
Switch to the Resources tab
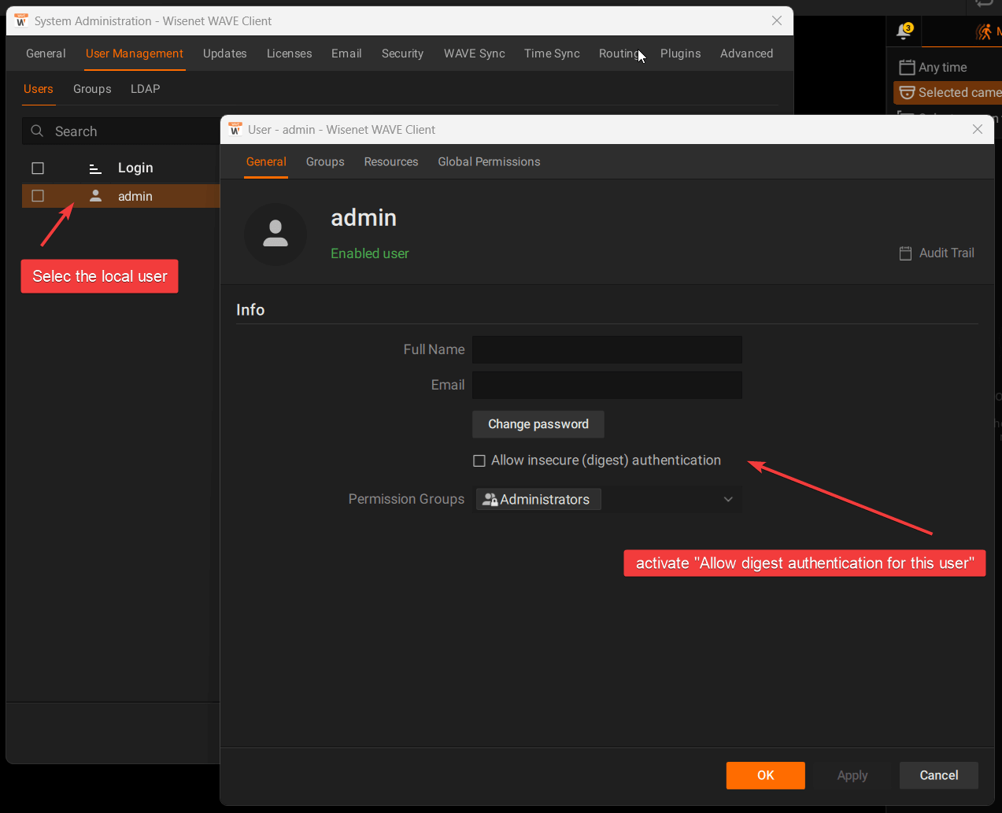tap(391, 162)
